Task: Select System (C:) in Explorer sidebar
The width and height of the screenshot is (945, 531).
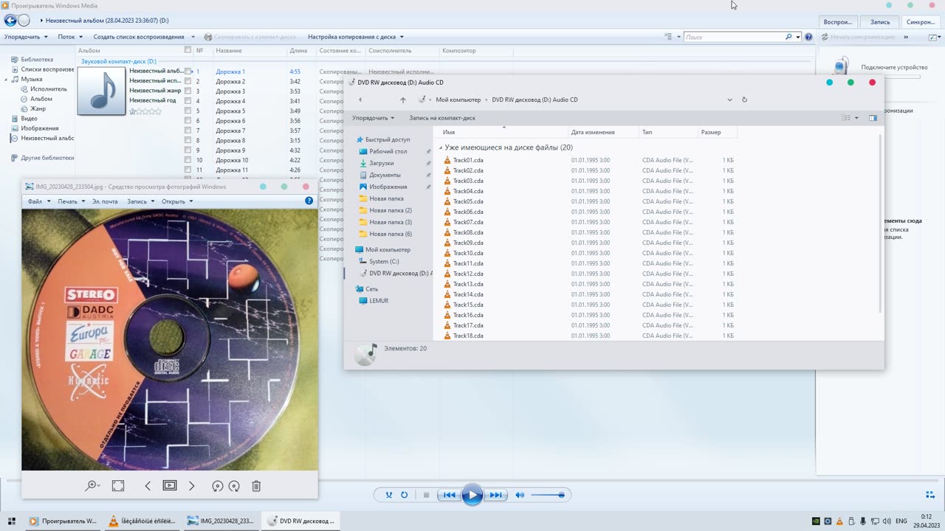Action: click(384, 261)
